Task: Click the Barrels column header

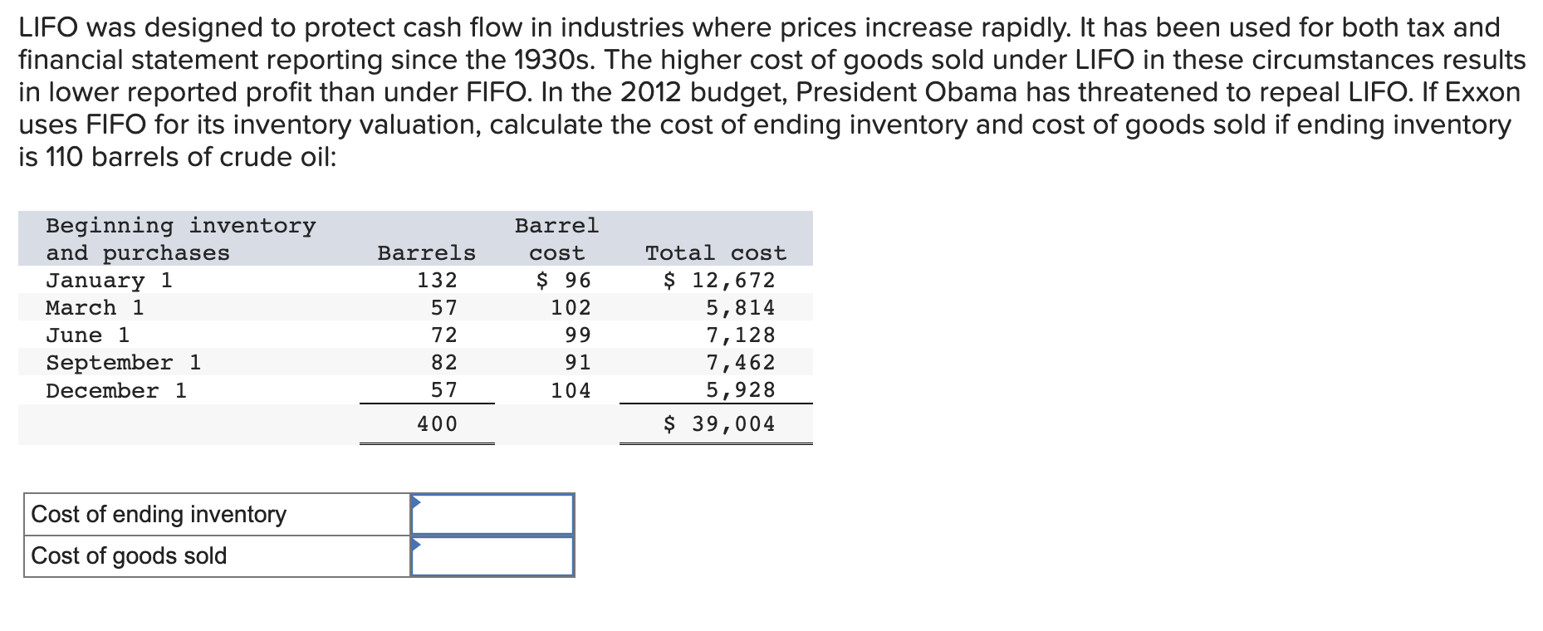Action: click(x=427, y=252)
